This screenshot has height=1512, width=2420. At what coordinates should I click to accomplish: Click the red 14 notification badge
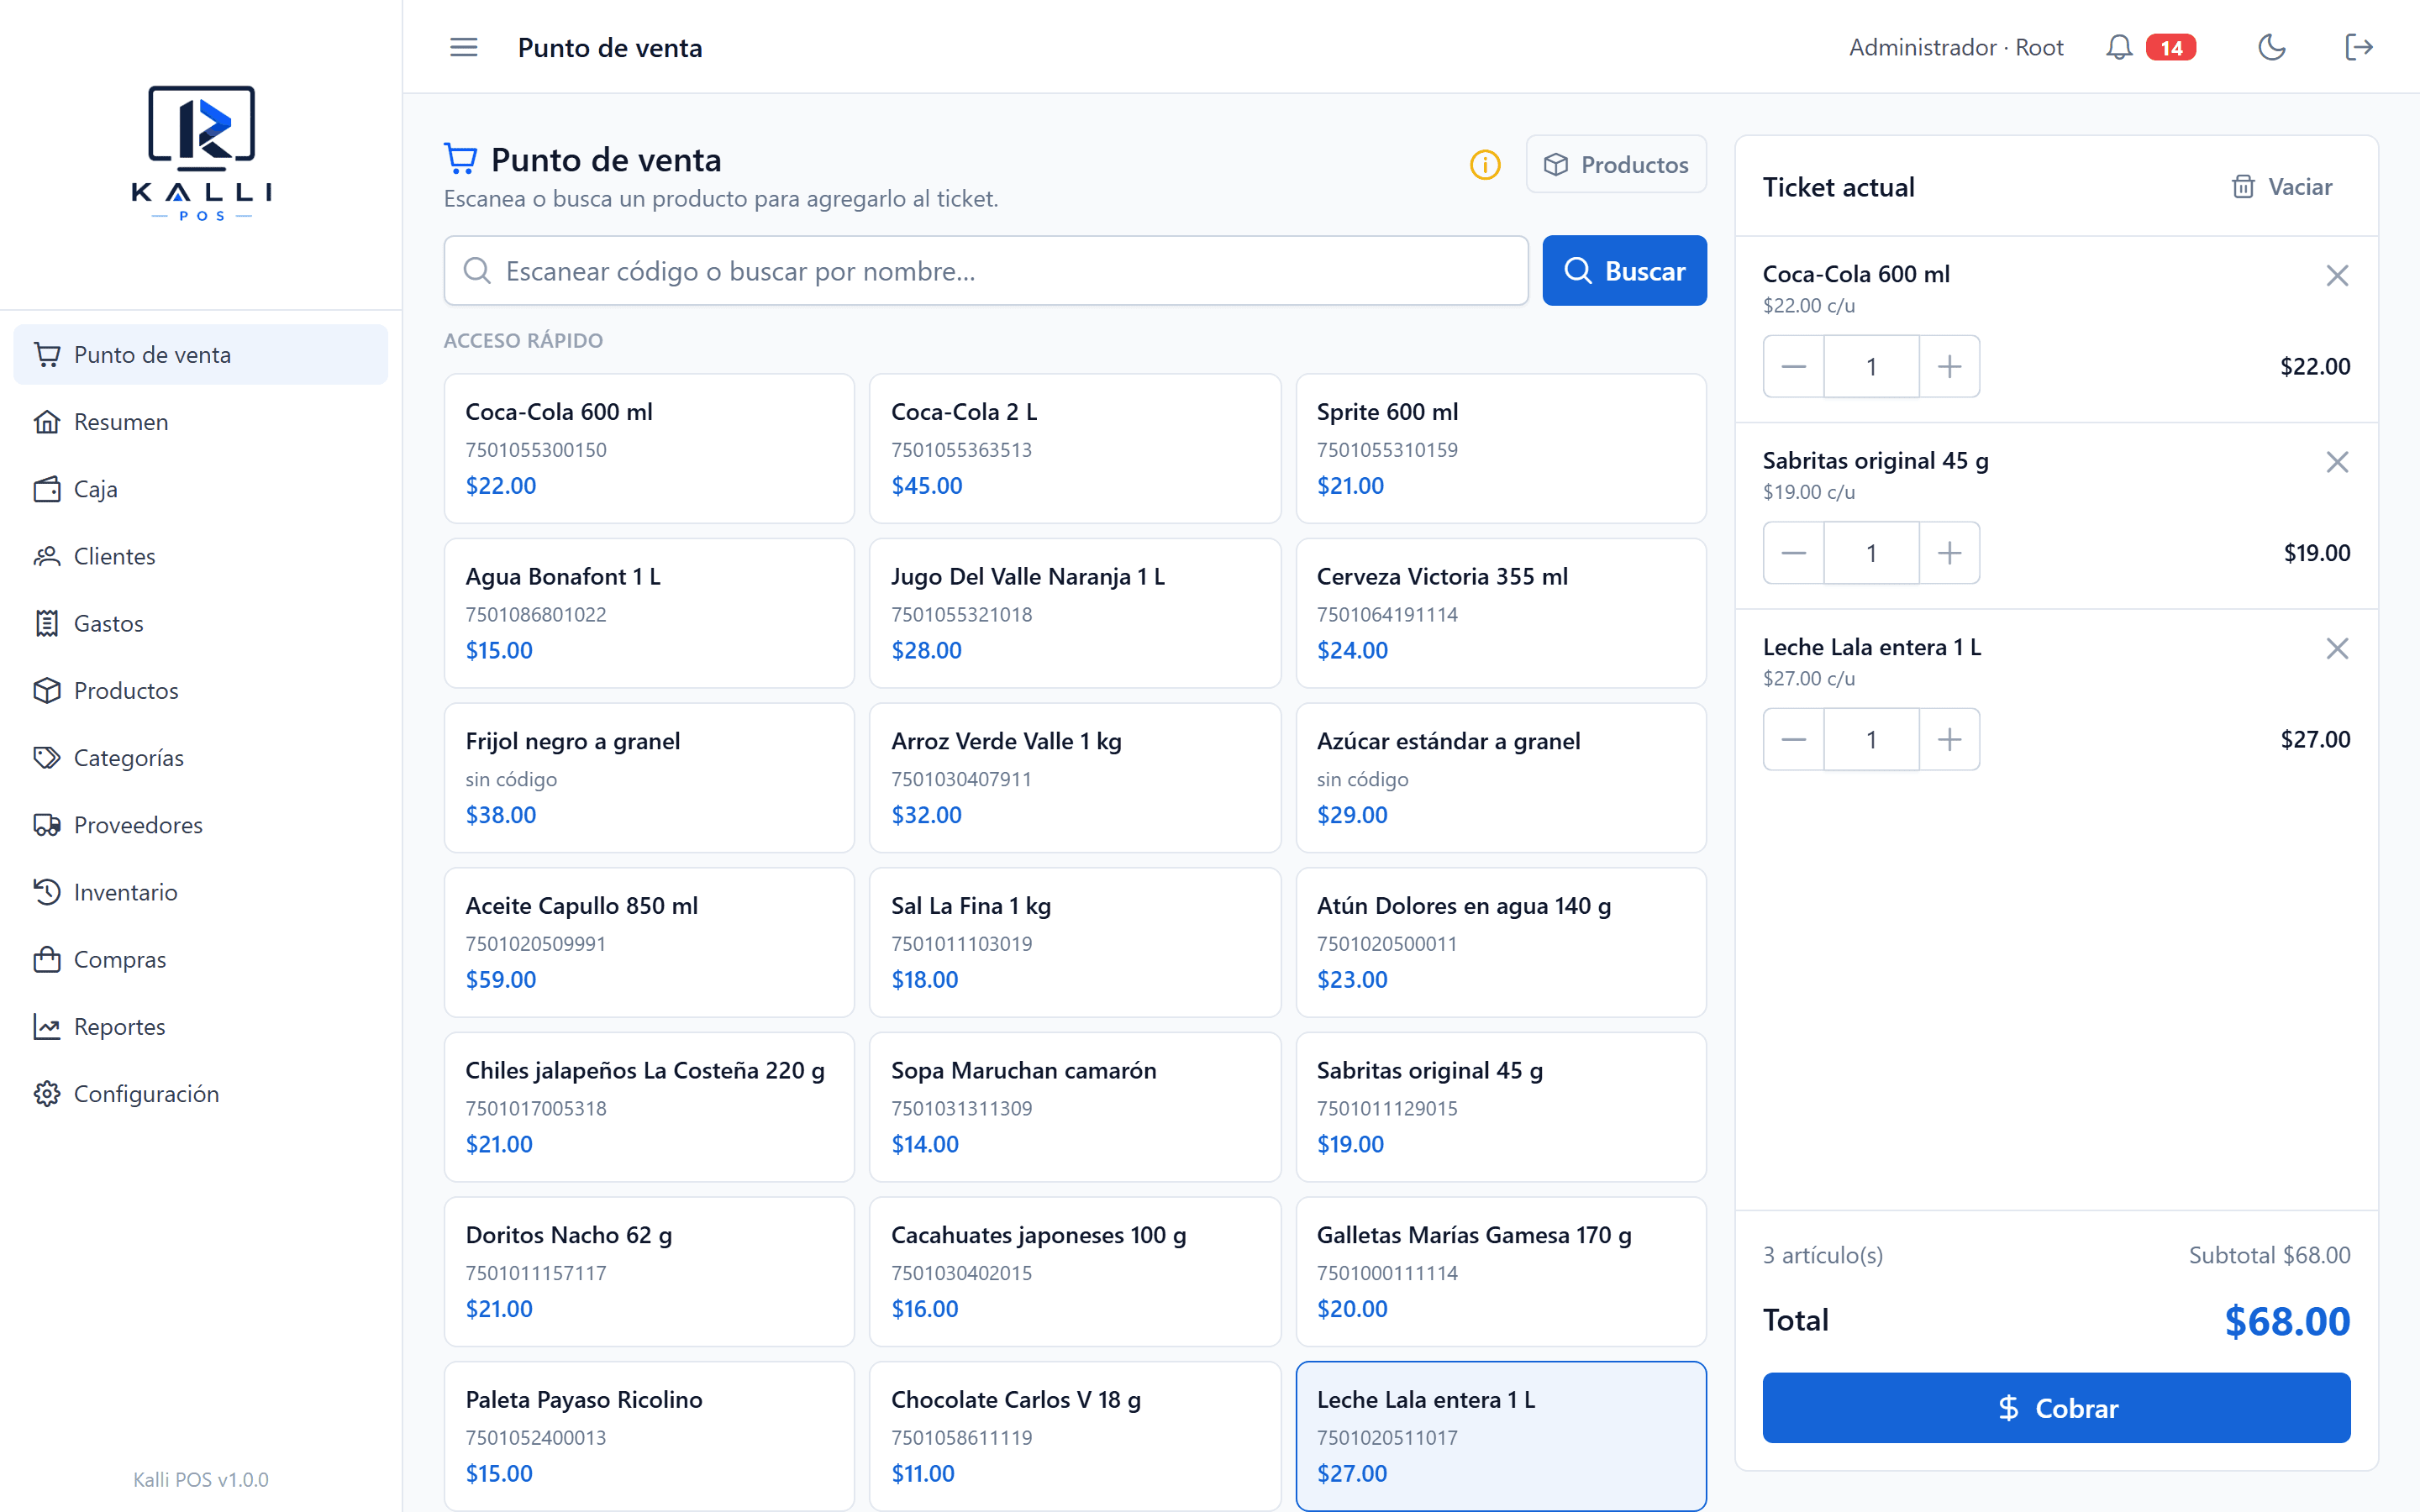point(2171,47)
